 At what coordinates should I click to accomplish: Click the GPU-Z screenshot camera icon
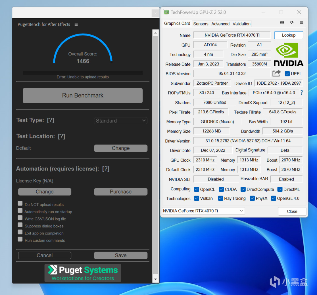pyautogui.click(x=282, y=22)
